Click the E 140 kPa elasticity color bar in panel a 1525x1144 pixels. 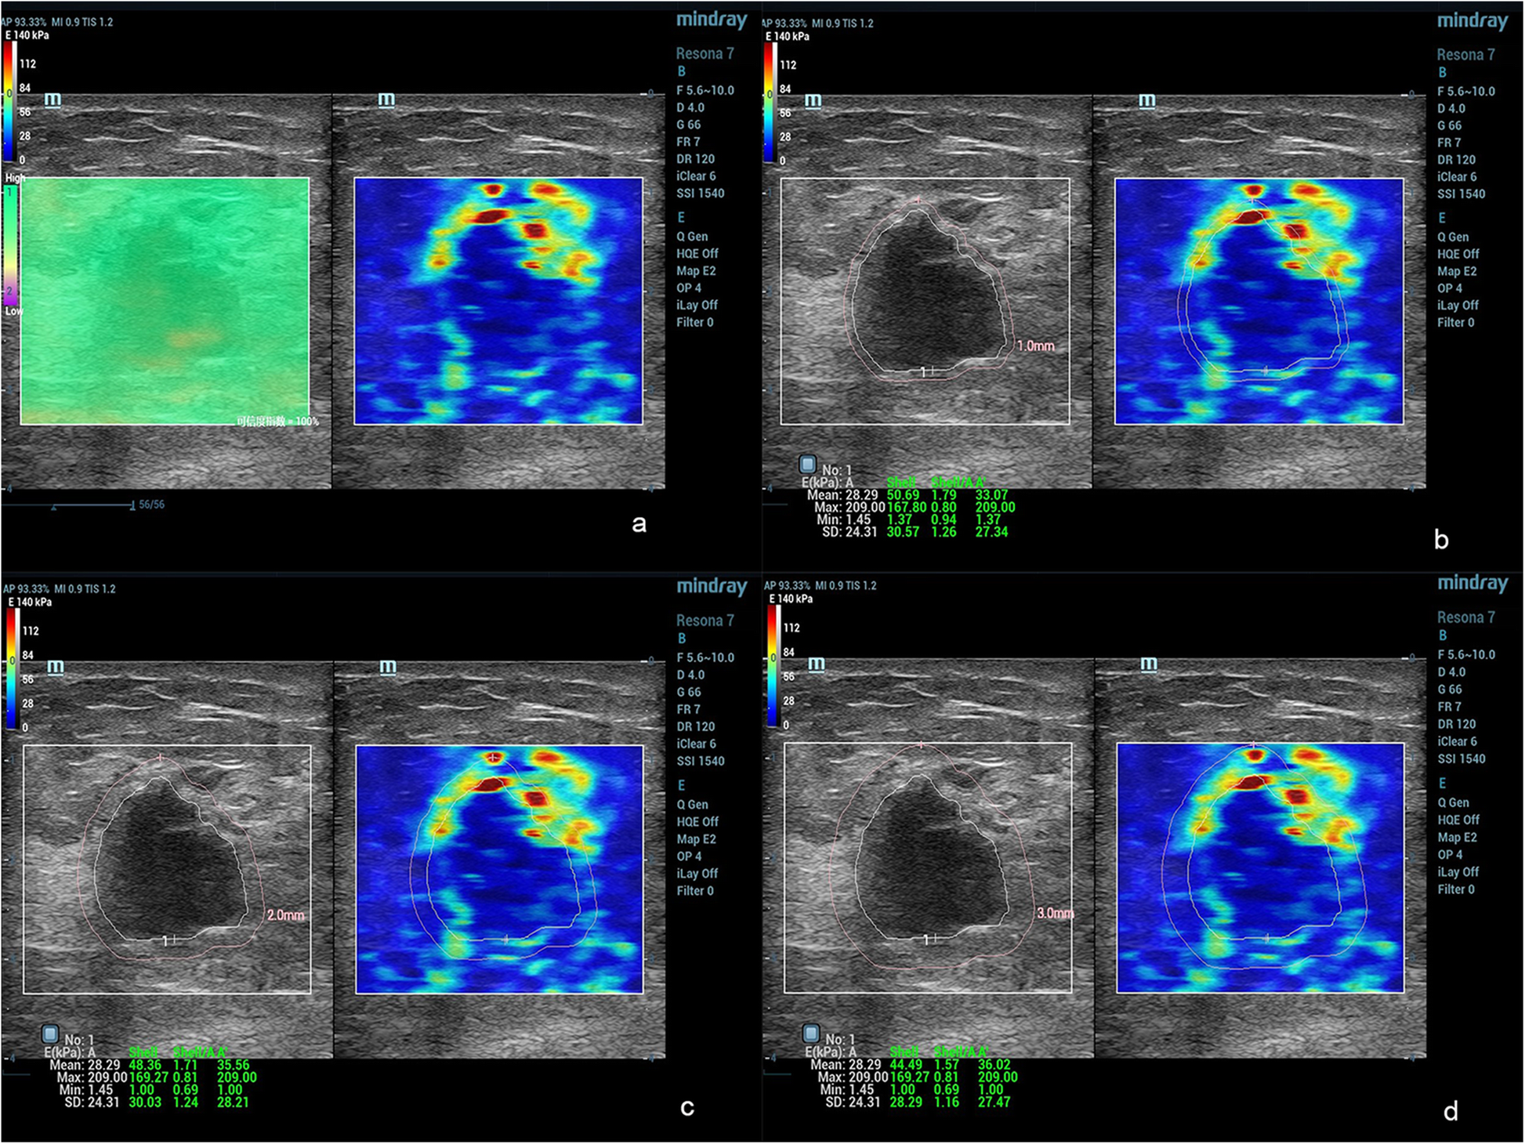(9, 101)
